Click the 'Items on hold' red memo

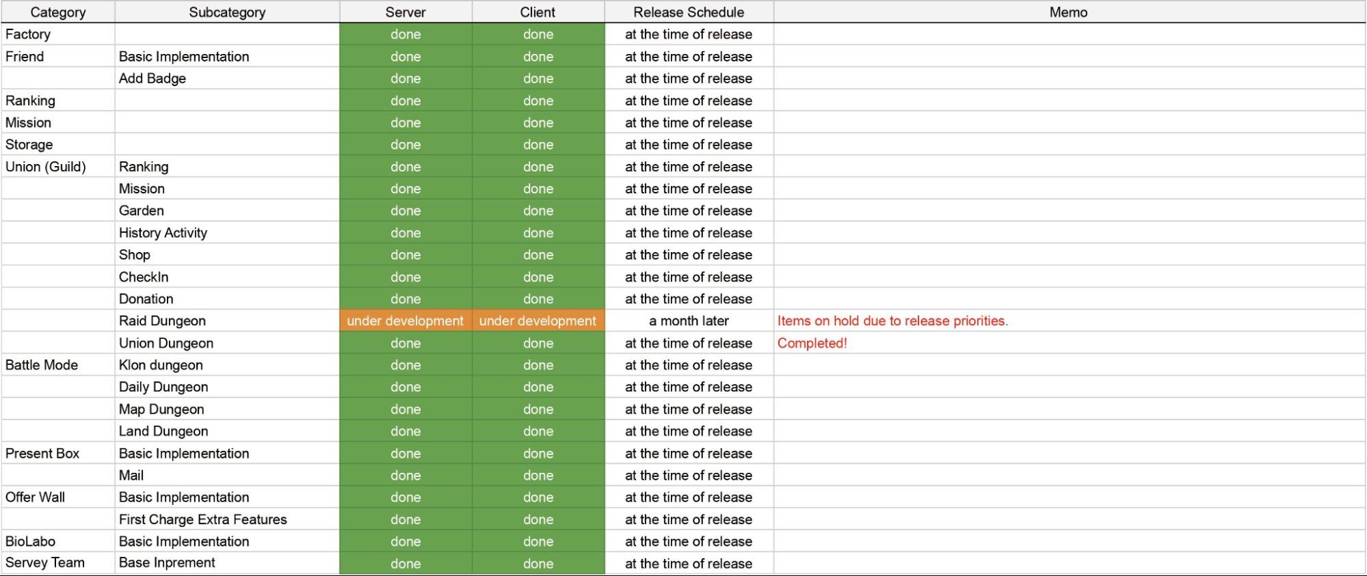[892, 321]
